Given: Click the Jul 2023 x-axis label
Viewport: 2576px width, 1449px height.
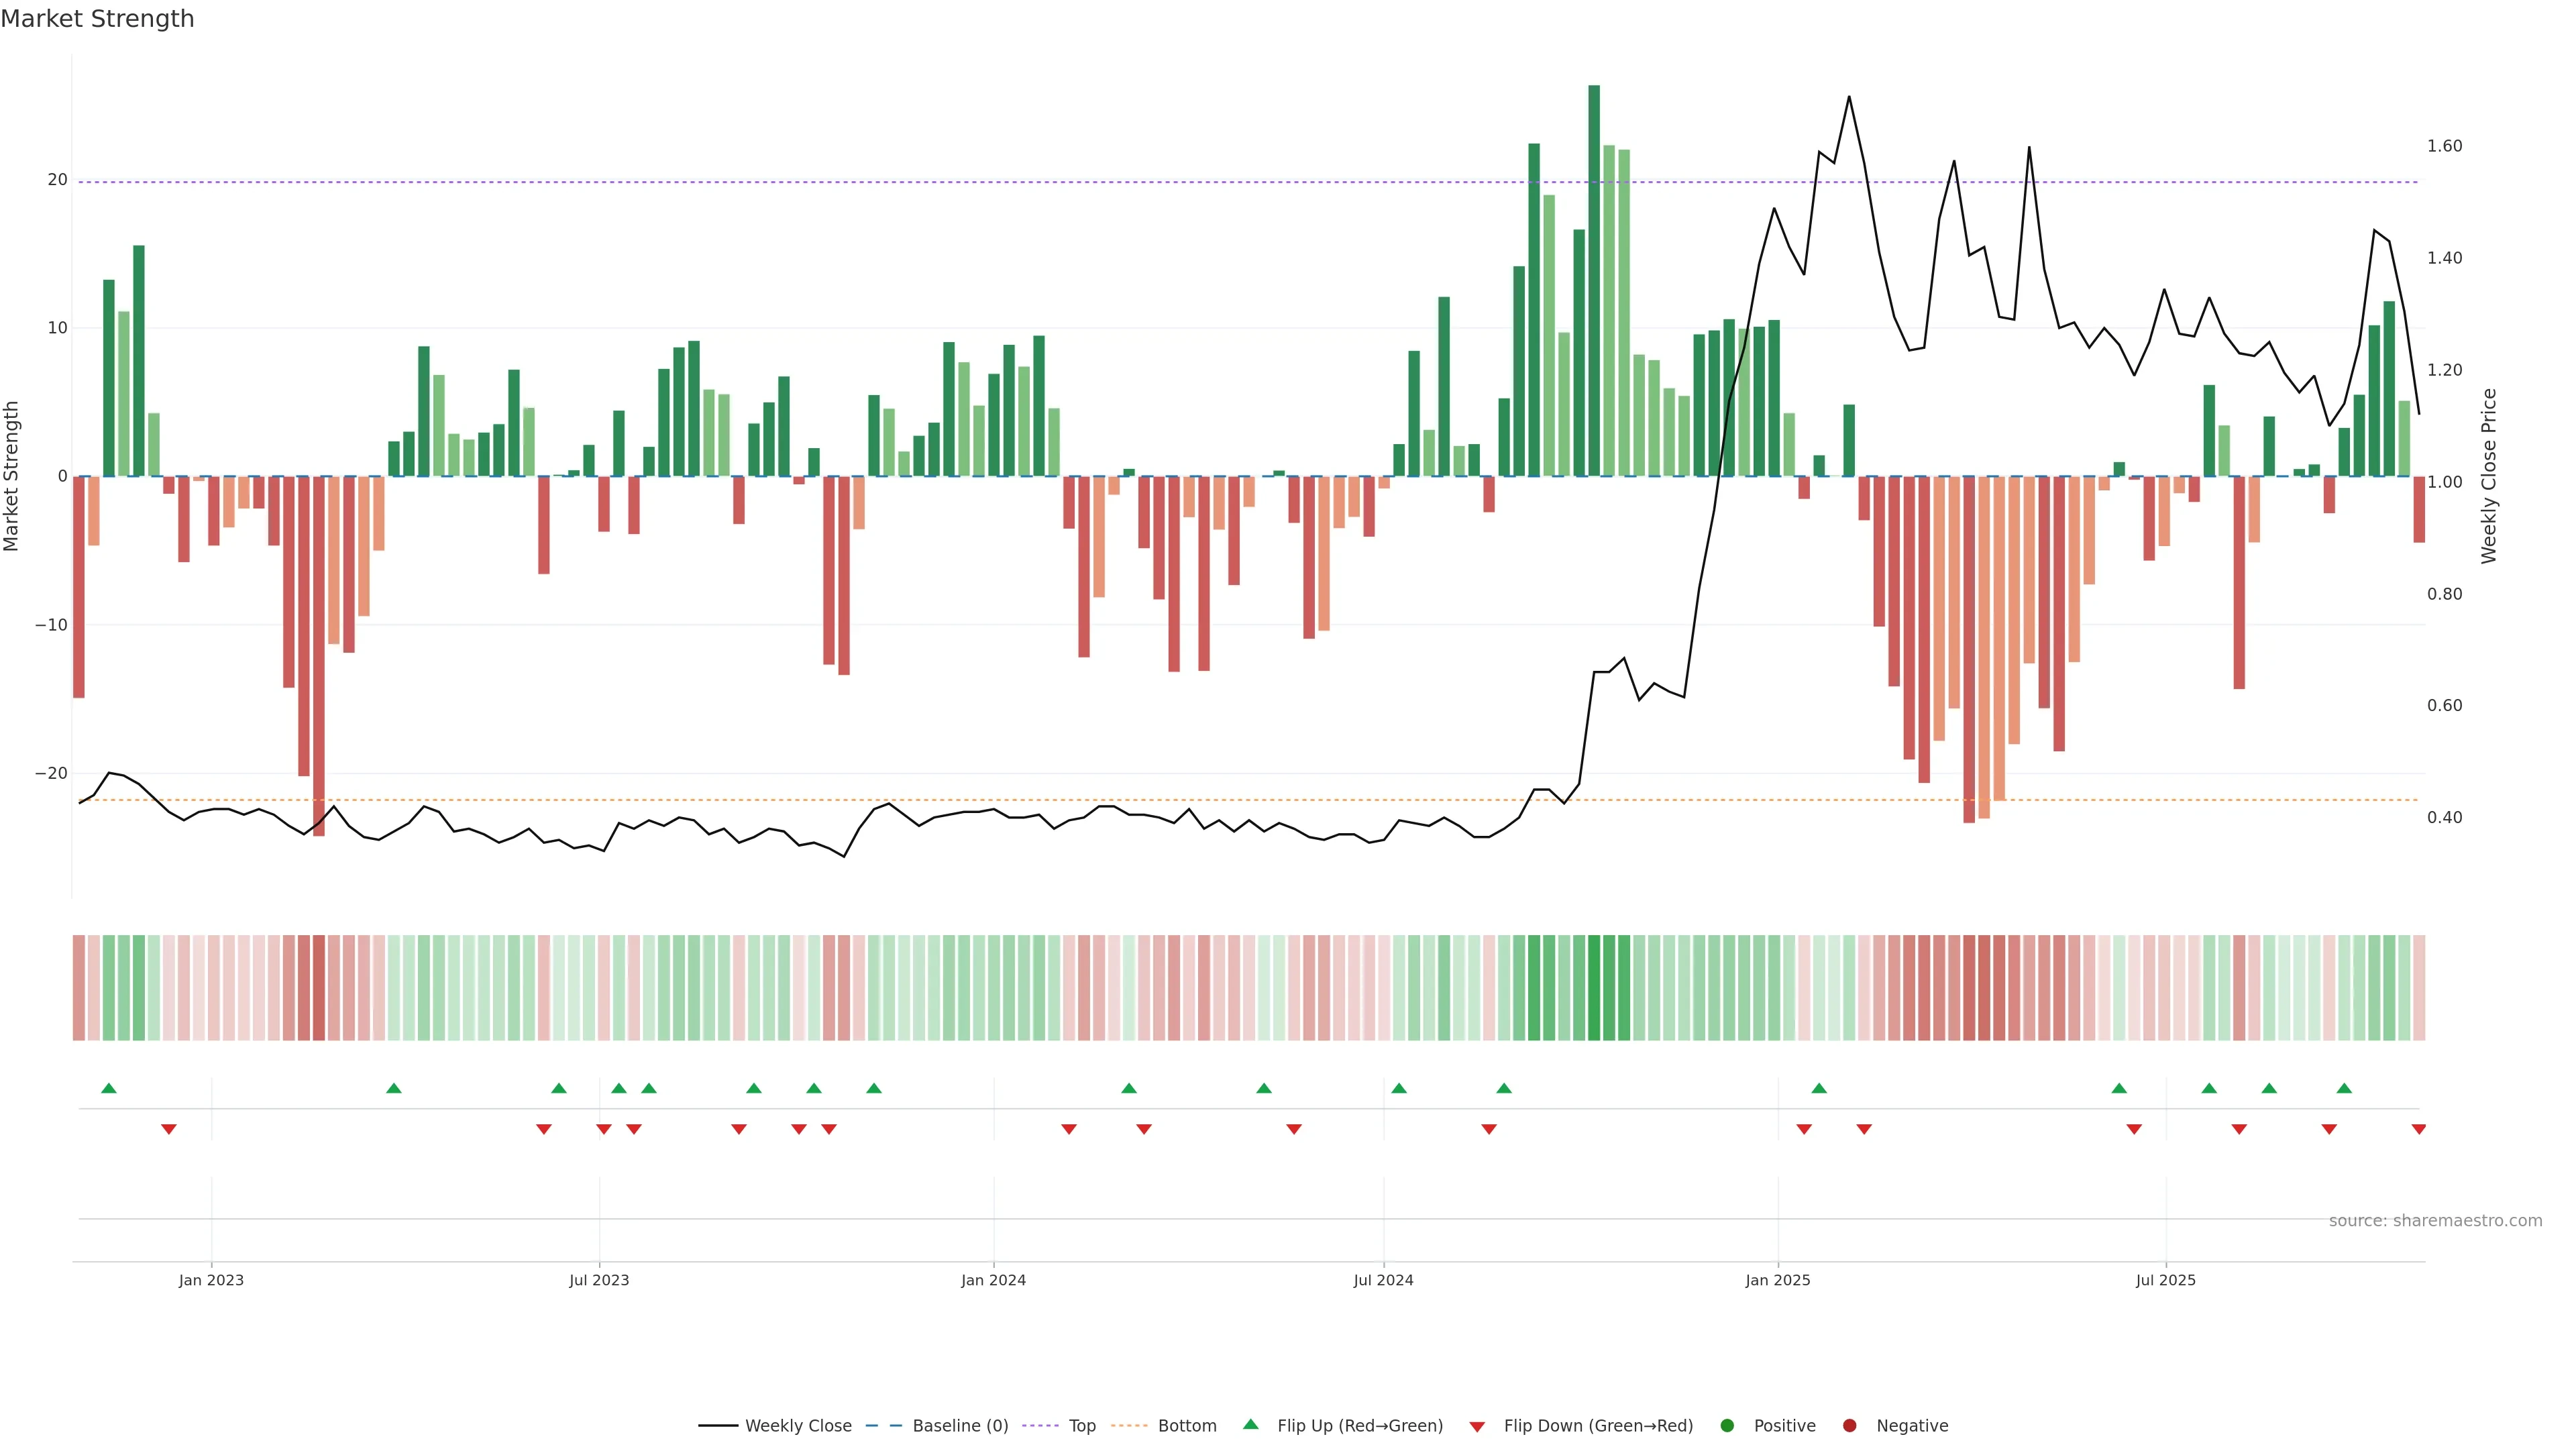Looking at the screenshot, I should 599,1280.
